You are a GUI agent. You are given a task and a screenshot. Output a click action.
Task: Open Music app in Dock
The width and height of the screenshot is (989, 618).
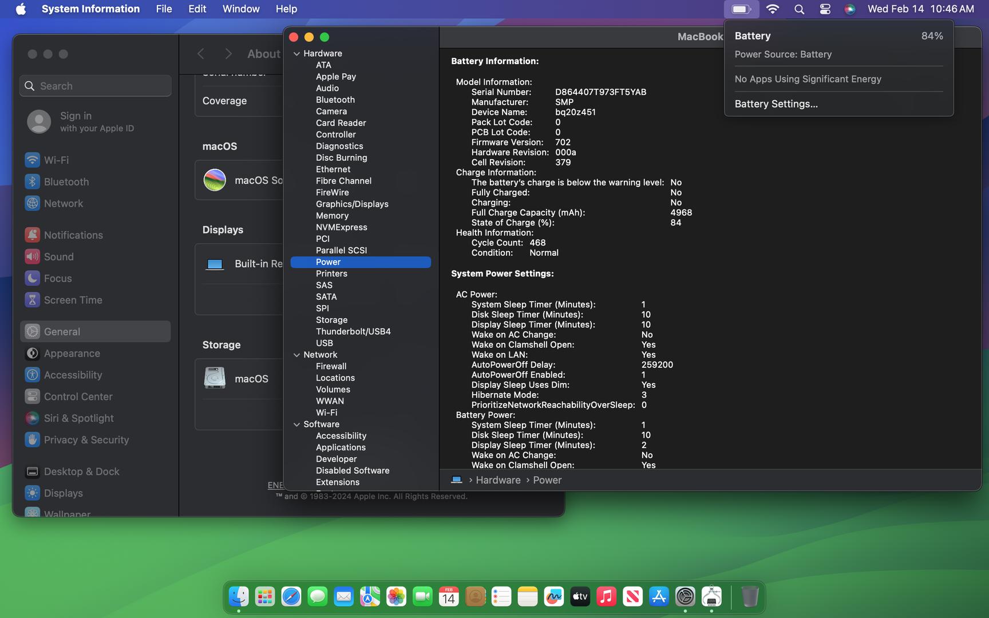606,597
